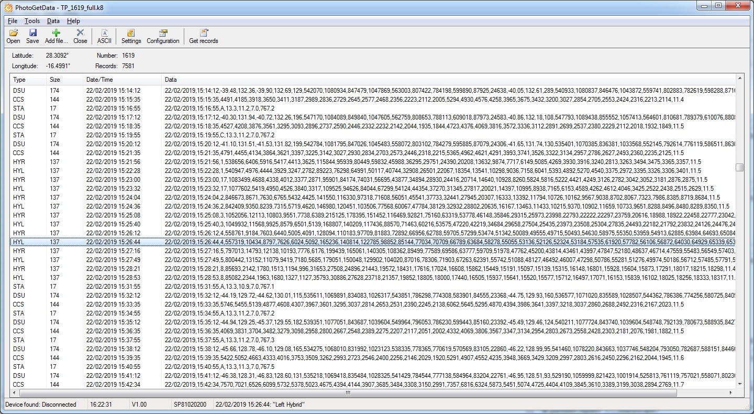Click the Get records toolbar icon
Screen dimensions: 754x414
(203, 36)
